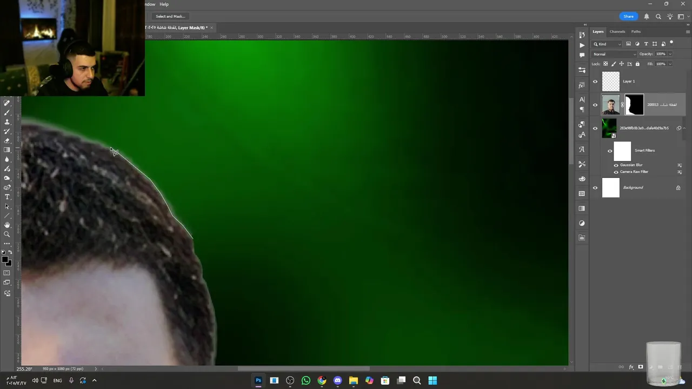Open the Kind filter dropdown
Viewport: 692px width, 389px height.
(x=608, y=44)
